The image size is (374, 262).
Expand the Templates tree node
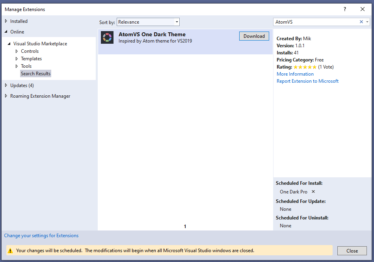pyautogui.click(x=17, y=59)
